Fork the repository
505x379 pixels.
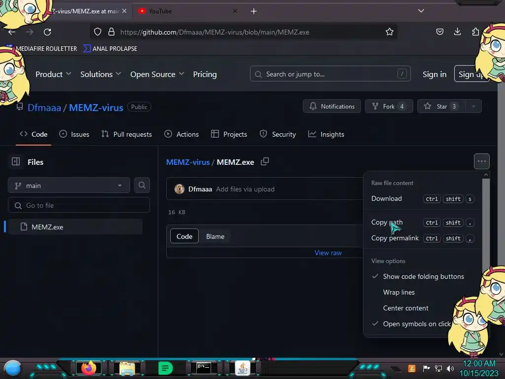pyautogui.click(x=389, y=107)
